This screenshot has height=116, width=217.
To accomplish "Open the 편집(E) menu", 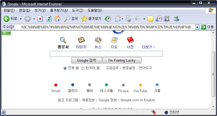I will [24, 10].
